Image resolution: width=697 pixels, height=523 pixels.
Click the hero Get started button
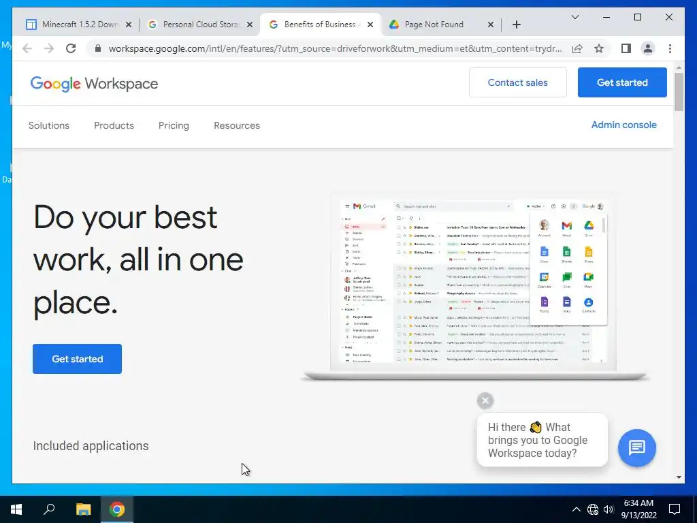pyautogui.click(x=78, y=359)
